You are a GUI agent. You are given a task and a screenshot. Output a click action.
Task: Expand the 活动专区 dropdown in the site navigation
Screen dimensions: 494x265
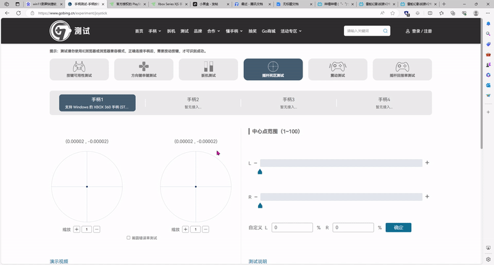291,31
